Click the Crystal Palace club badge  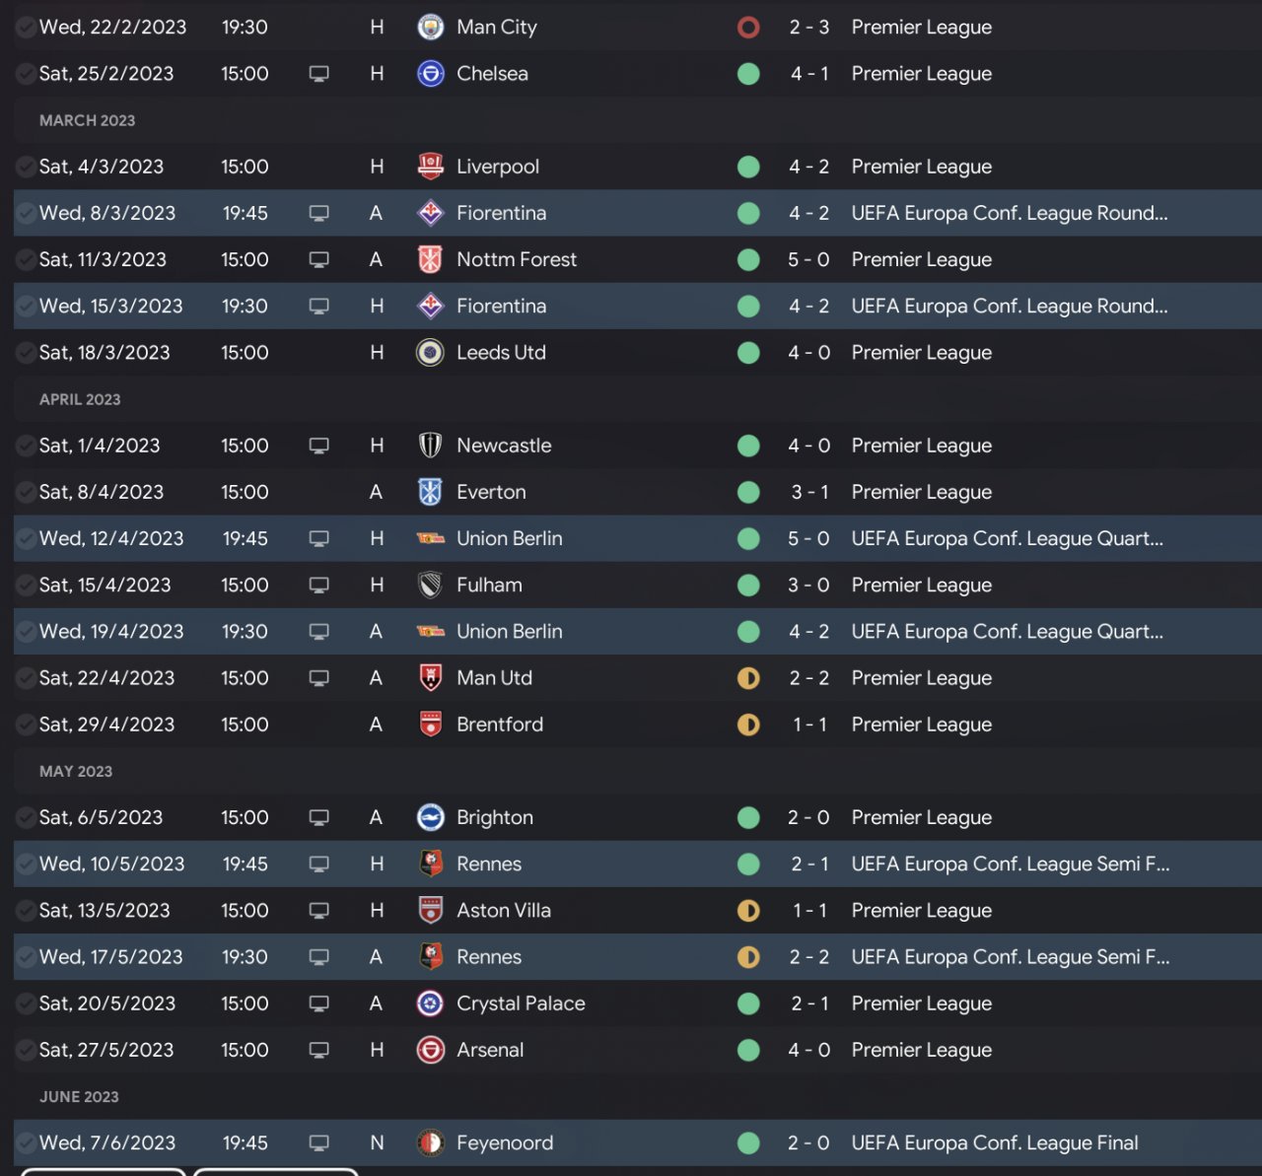click(431, 1003)
